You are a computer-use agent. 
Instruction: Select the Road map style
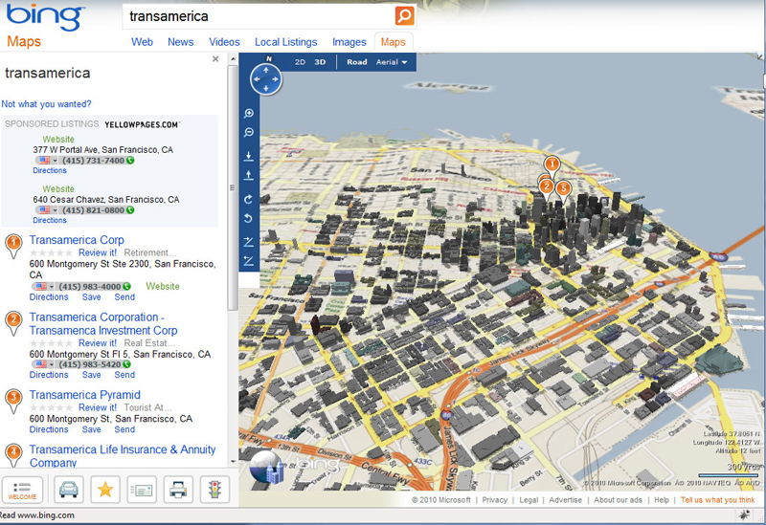356,62
